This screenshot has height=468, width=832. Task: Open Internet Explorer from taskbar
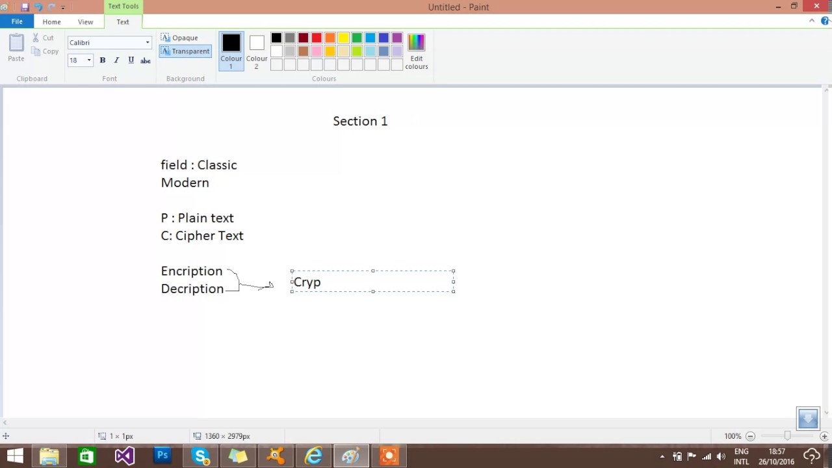click(x=313, y=456)
